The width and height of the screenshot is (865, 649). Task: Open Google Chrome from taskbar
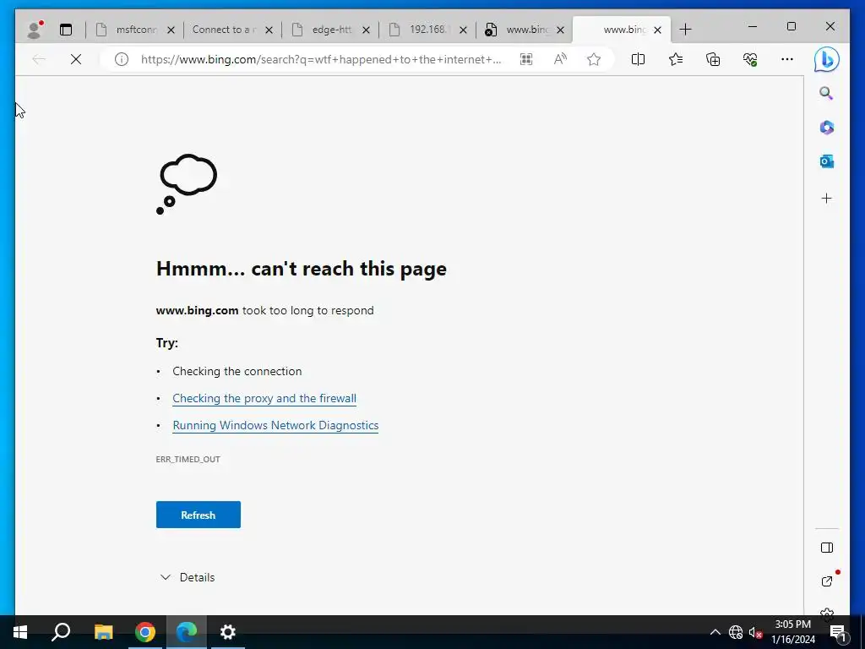click(145, 632)
